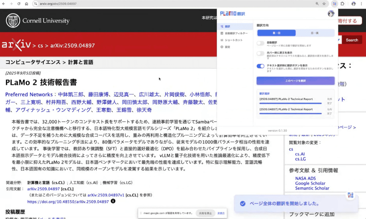The height and width of the screenshot is (219, 366).
Task: Disable the テキスト選択時に翻訳ボタンを表示 toggle
Action: 260,66
